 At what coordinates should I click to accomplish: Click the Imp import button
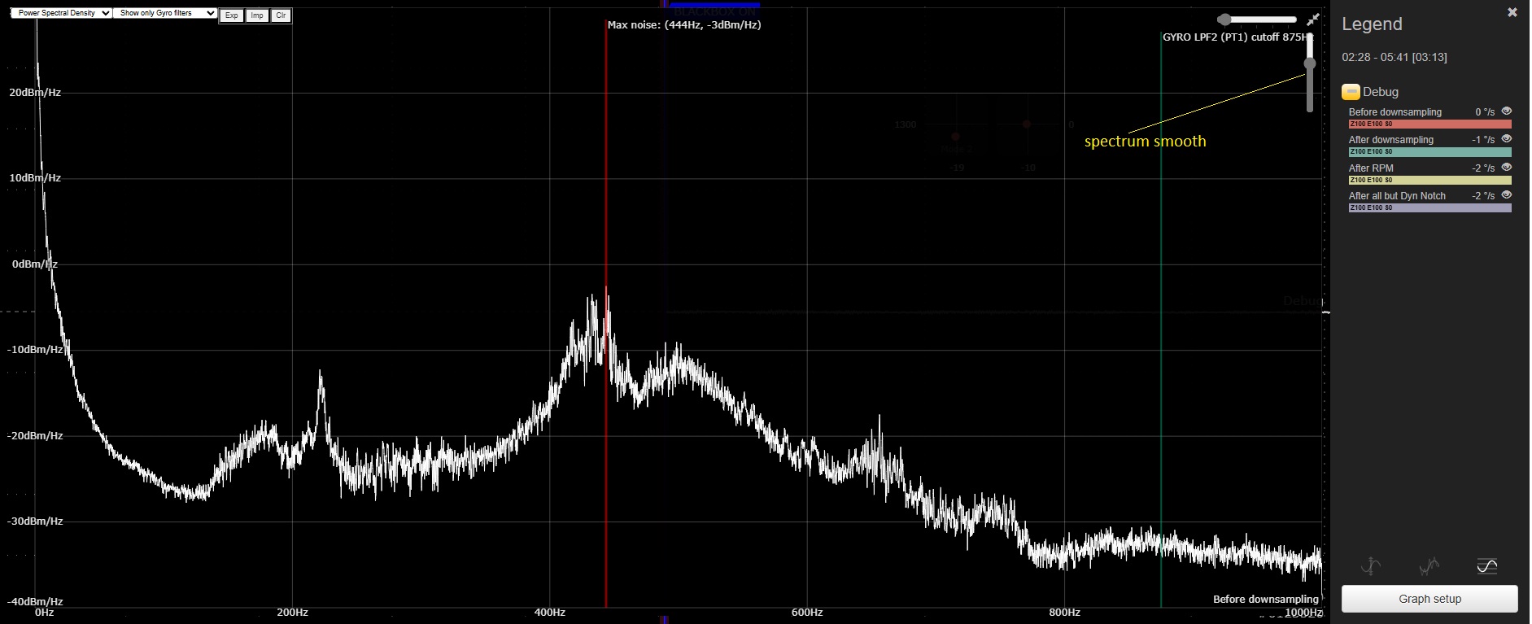point(257,15)
